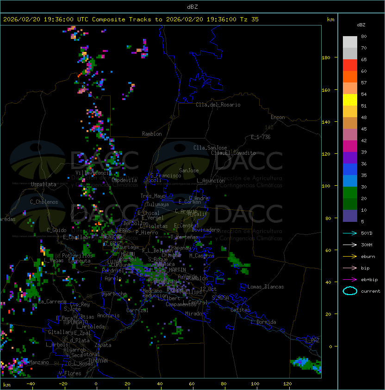
Task: Select the purple 39 dBZ color swatch
Action: [350, 157]
